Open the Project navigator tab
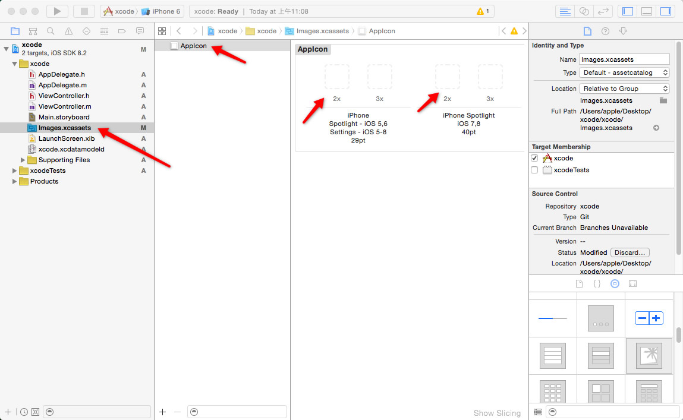The image size is (683, 420). (15, 31)
